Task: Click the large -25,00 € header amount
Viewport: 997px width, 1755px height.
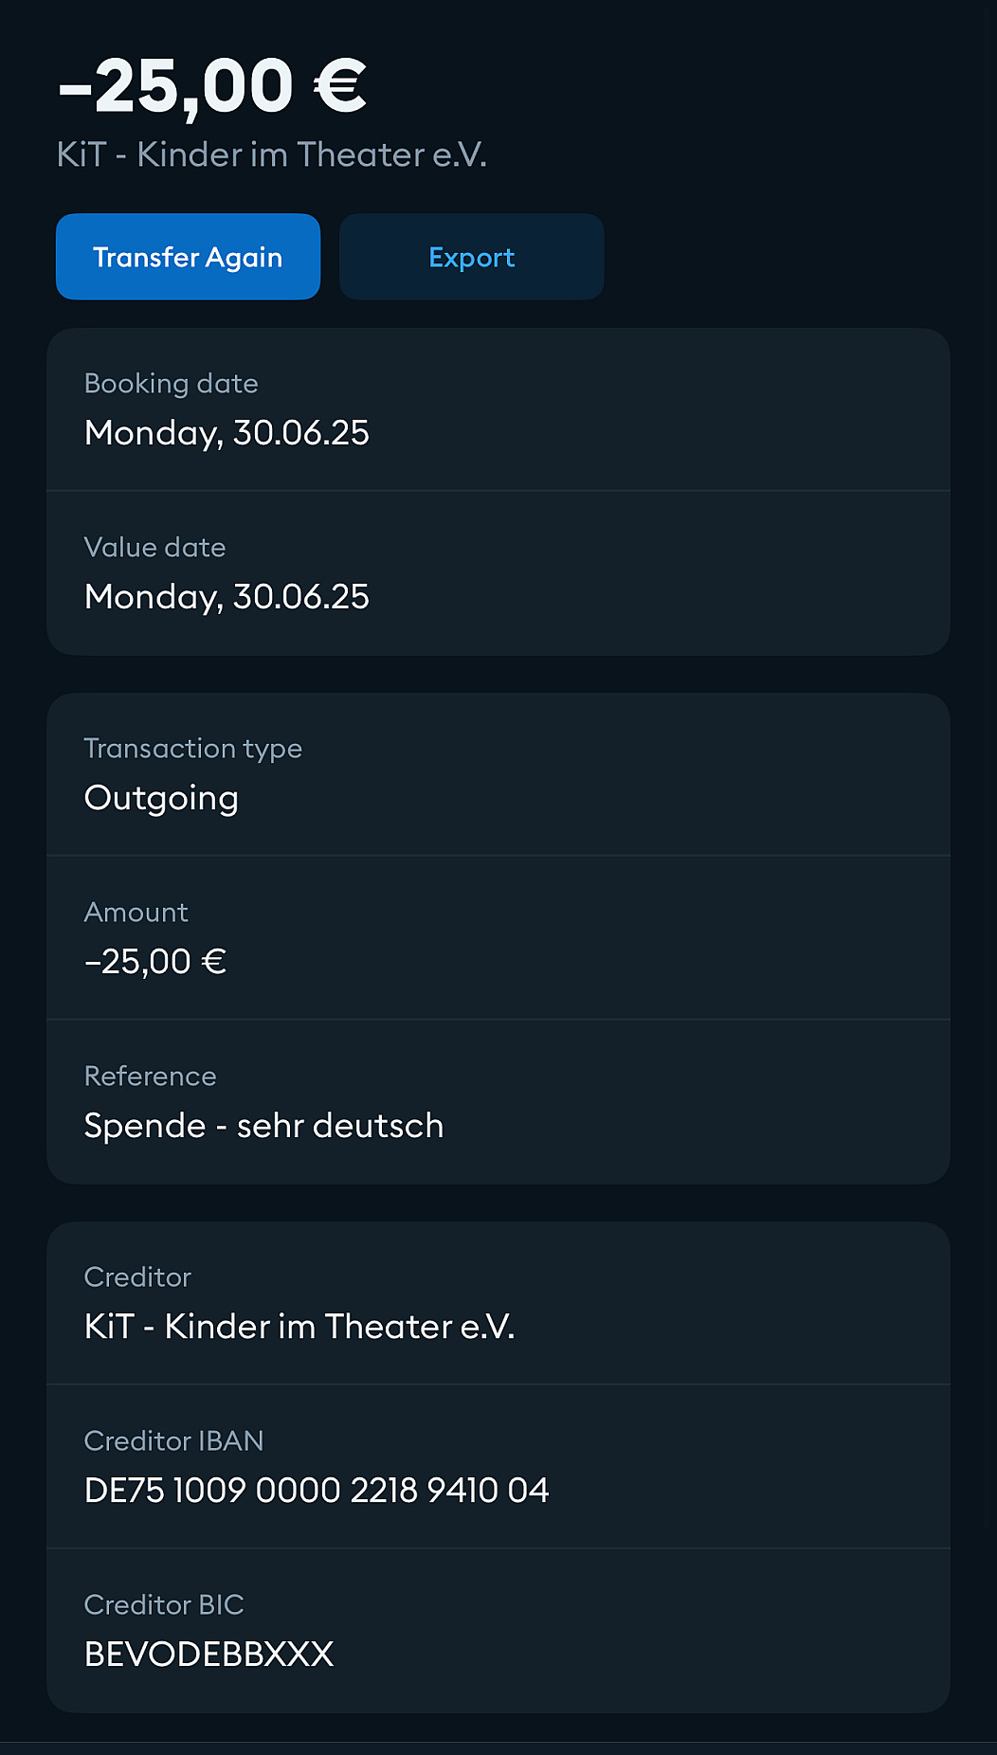Action: [212, 86]
